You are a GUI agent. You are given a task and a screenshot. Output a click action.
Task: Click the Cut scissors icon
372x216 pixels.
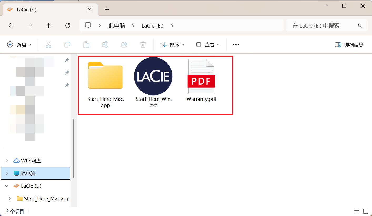(48, 45)
